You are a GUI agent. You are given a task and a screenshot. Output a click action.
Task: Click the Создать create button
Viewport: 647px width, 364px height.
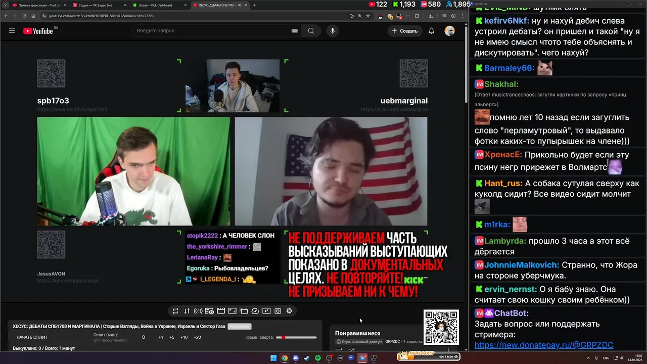[x=404, y=31]
